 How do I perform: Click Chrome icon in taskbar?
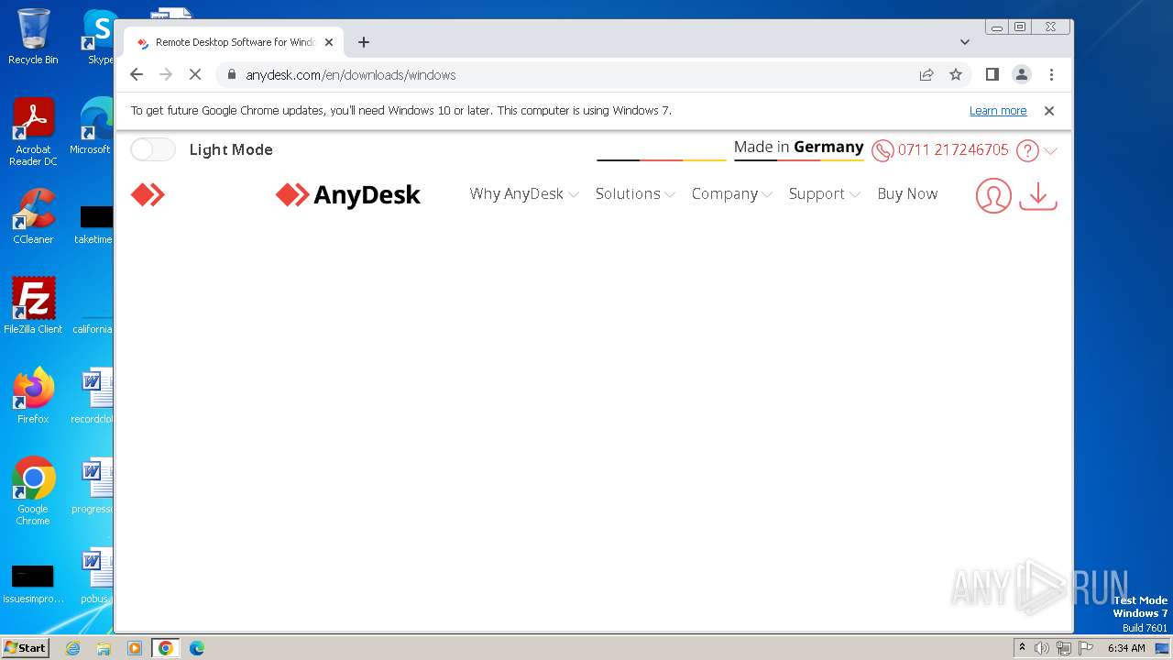pos(166,648)
